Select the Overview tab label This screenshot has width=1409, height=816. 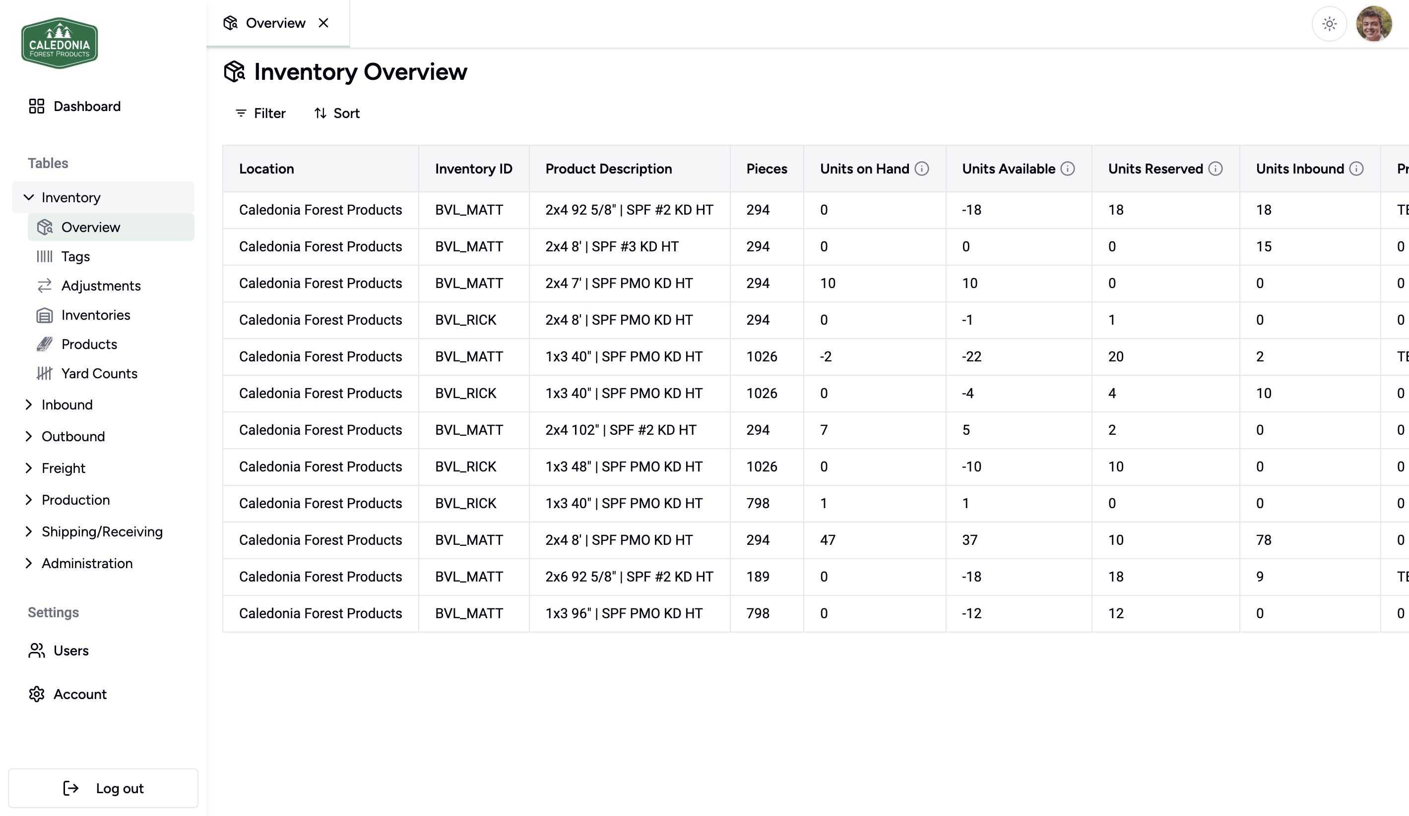coord(276,23)
